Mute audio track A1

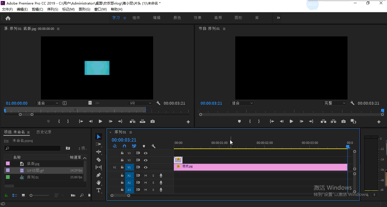point(145,175)
